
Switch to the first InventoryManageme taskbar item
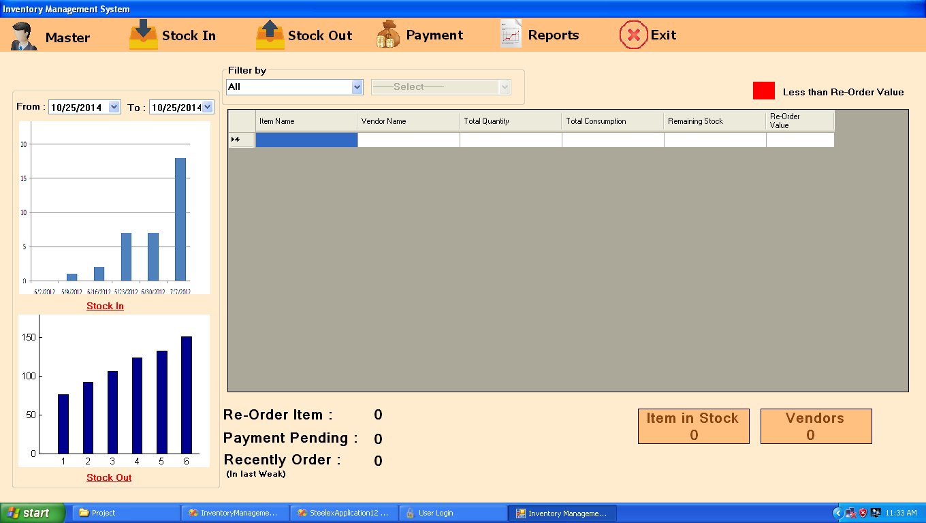coord(236,513)
